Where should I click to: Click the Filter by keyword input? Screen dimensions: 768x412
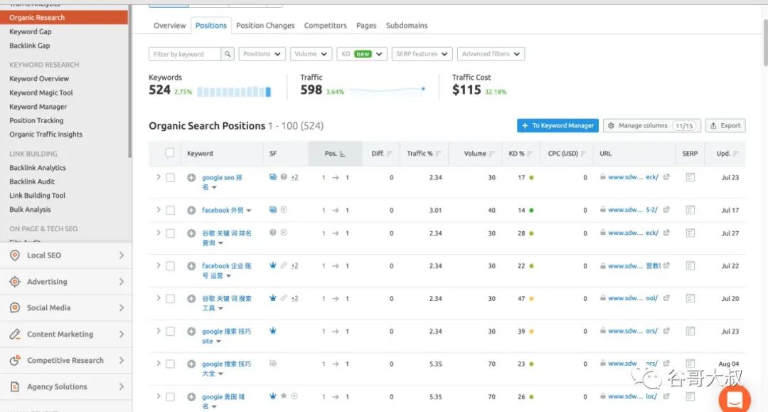click(x=185, y=54)
